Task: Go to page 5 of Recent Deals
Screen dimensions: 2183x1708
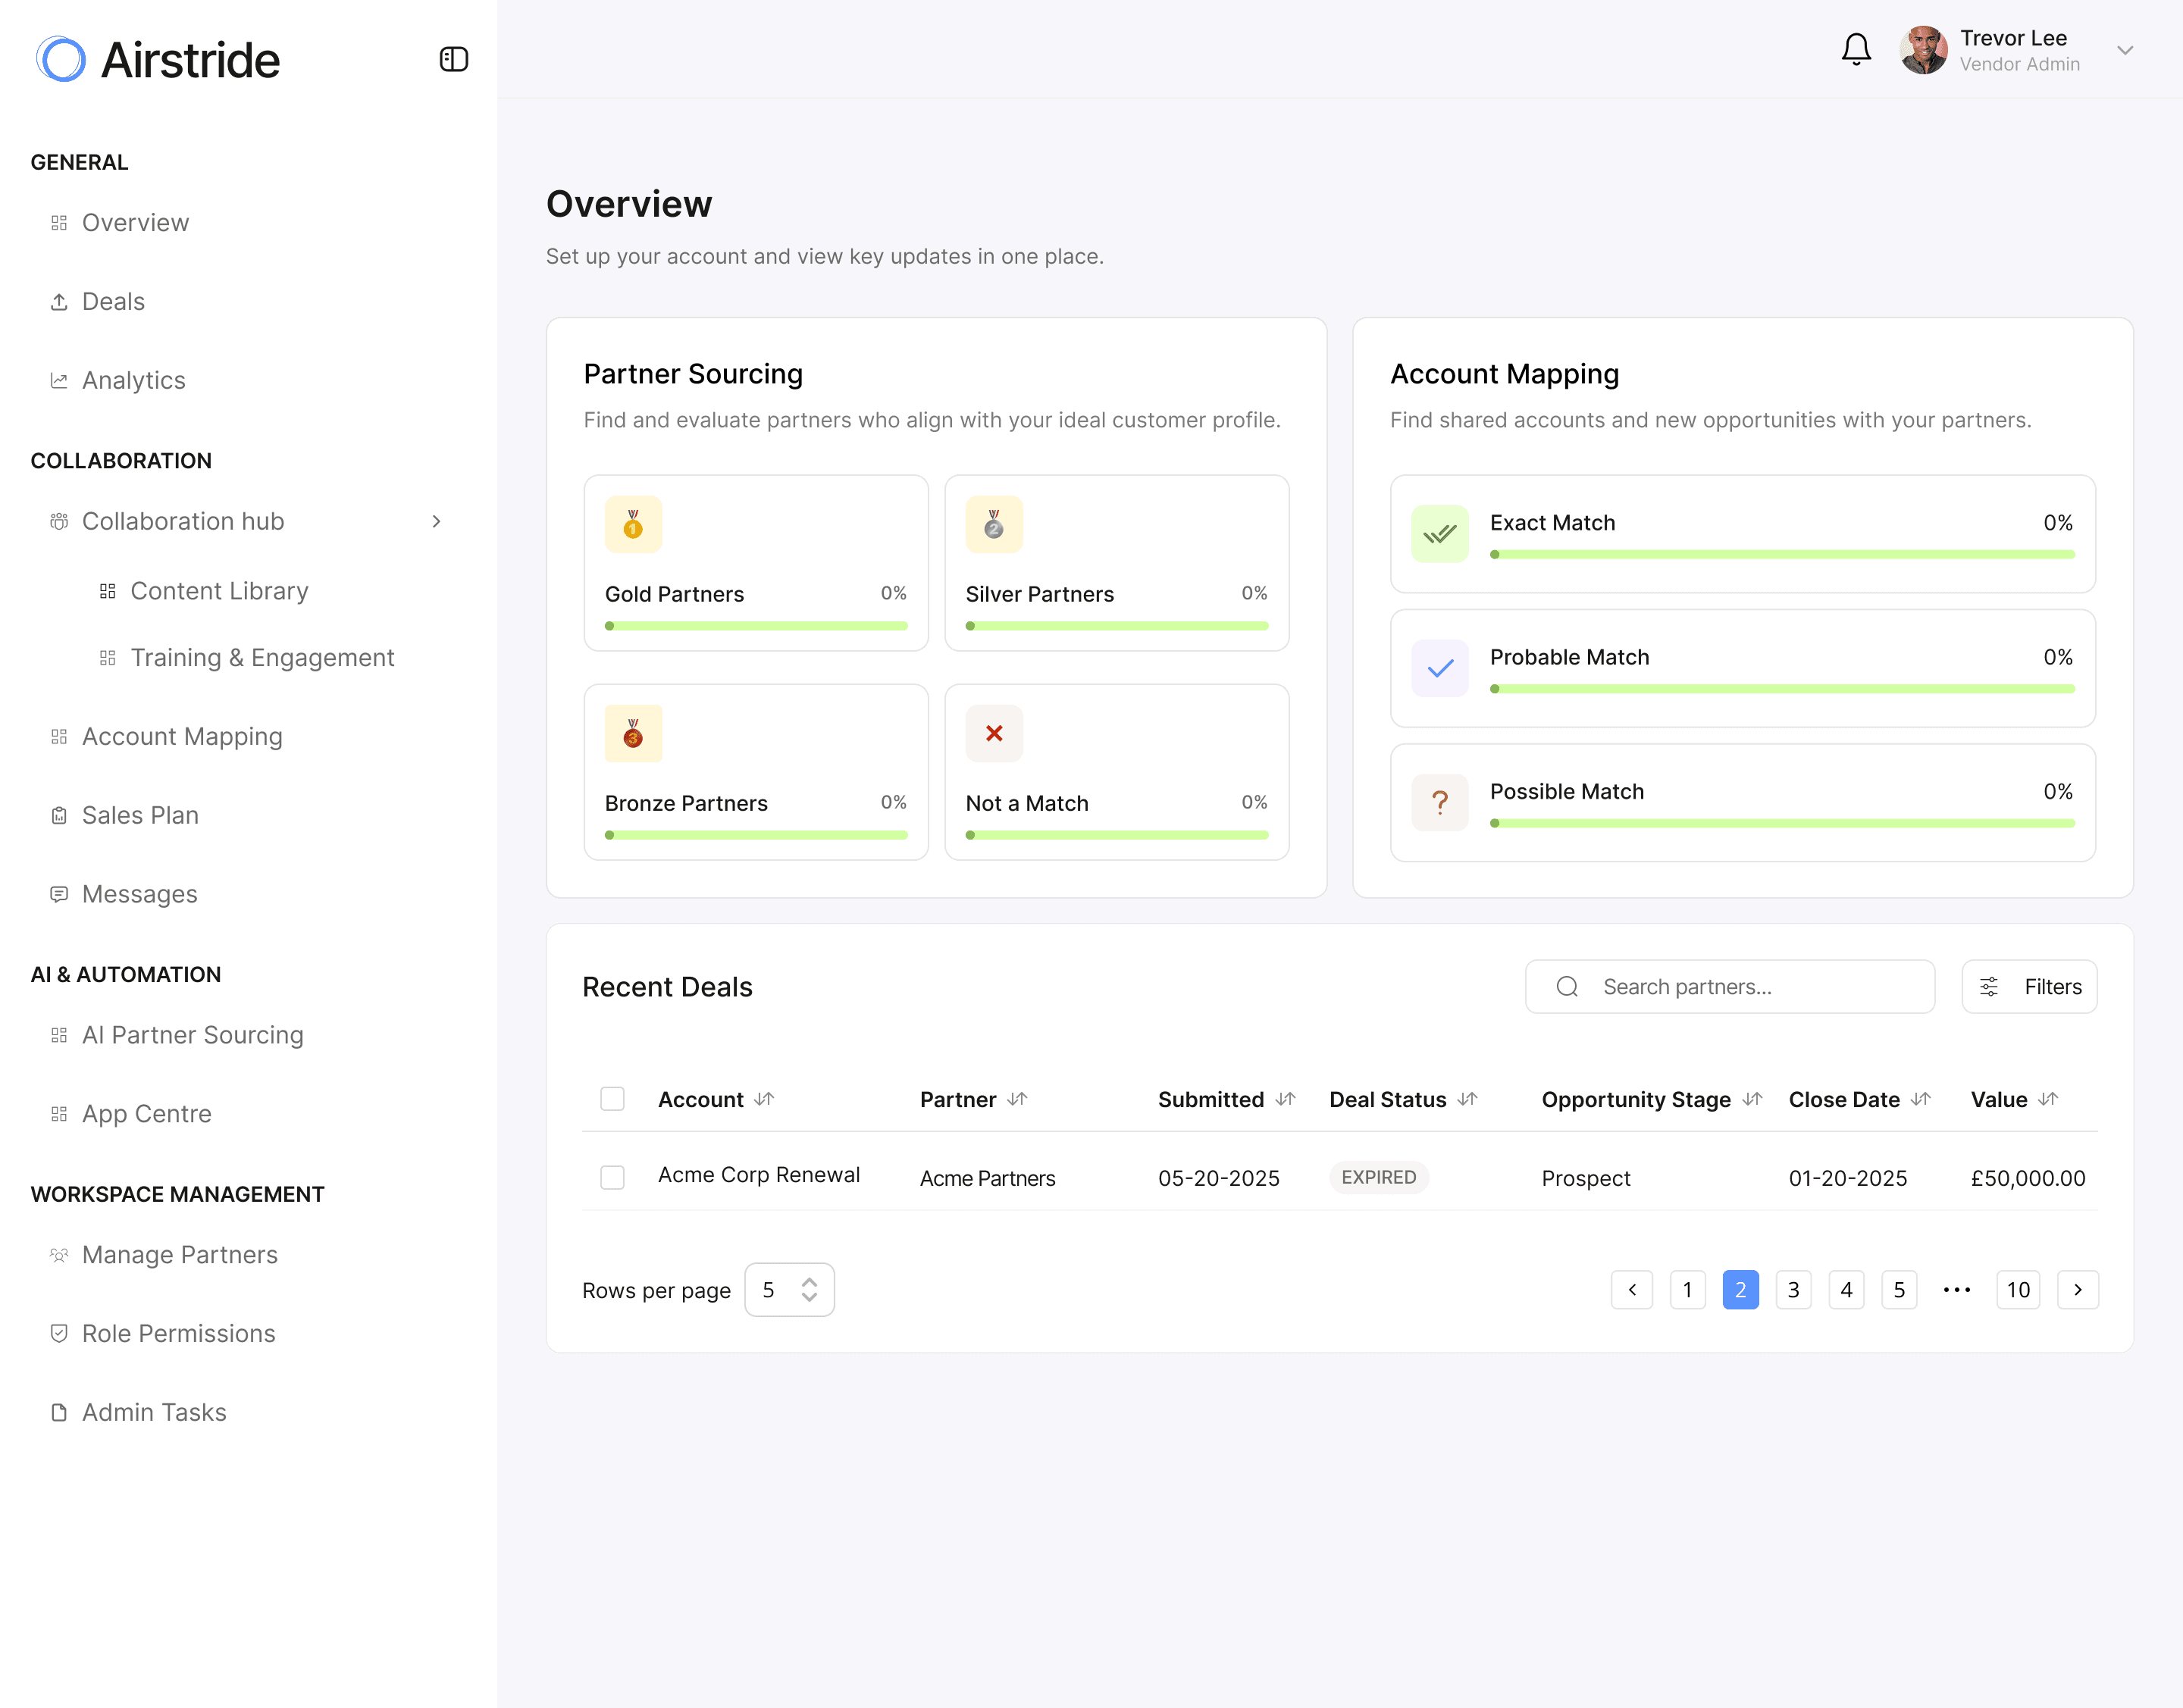Action: point(1899,1289)
